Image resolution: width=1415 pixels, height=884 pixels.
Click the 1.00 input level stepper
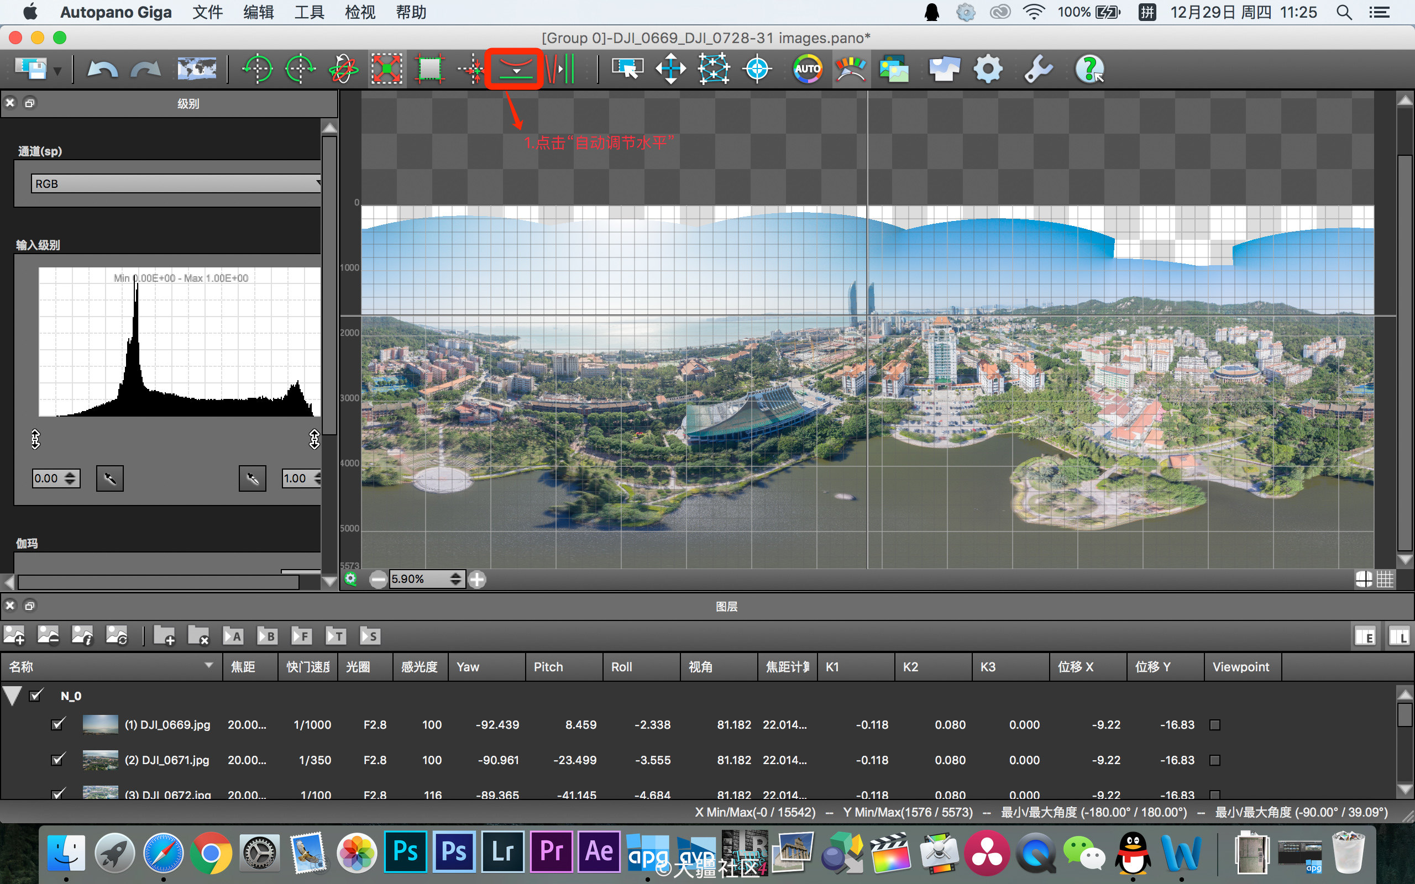point(317,478)
